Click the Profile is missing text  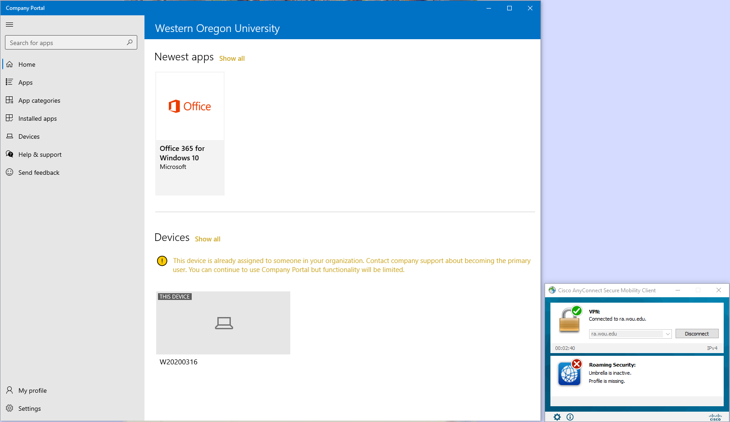coord(607,381)
